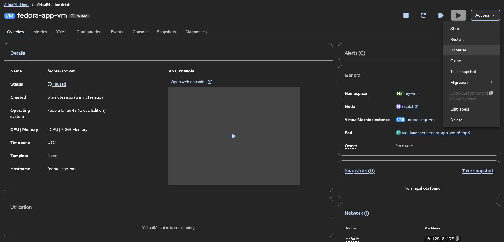Click the Namespace label
504x242 pixels.
click(356, 93)
